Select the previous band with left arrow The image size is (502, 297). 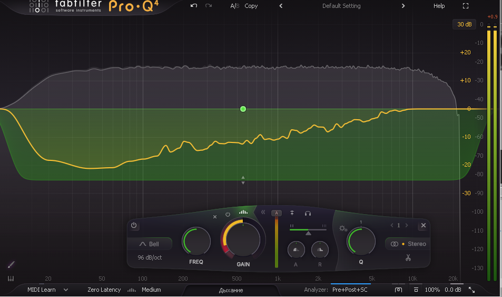pyautogui.click(x=391, y=225)
